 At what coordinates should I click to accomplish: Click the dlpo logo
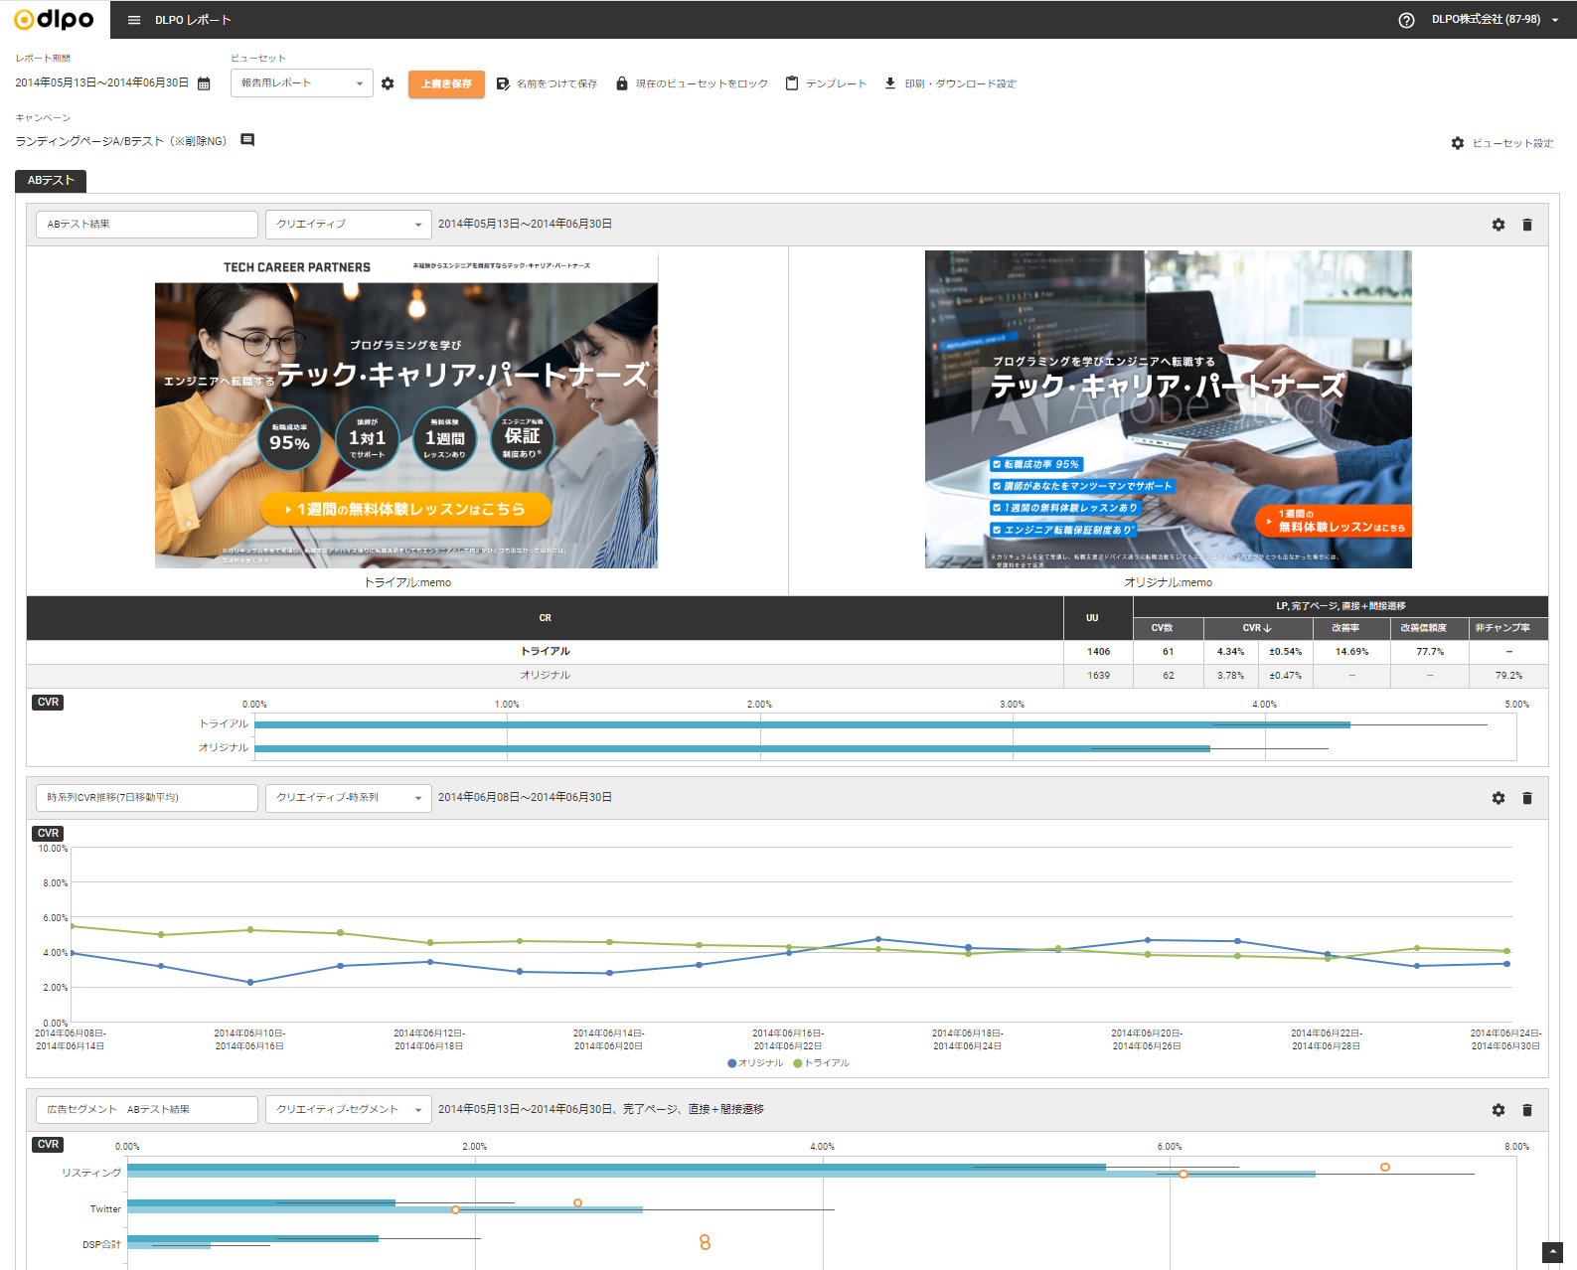point(54,19)
